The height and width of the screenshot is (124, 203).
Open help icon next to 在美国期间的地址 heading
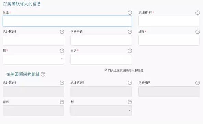coord(43,74)
